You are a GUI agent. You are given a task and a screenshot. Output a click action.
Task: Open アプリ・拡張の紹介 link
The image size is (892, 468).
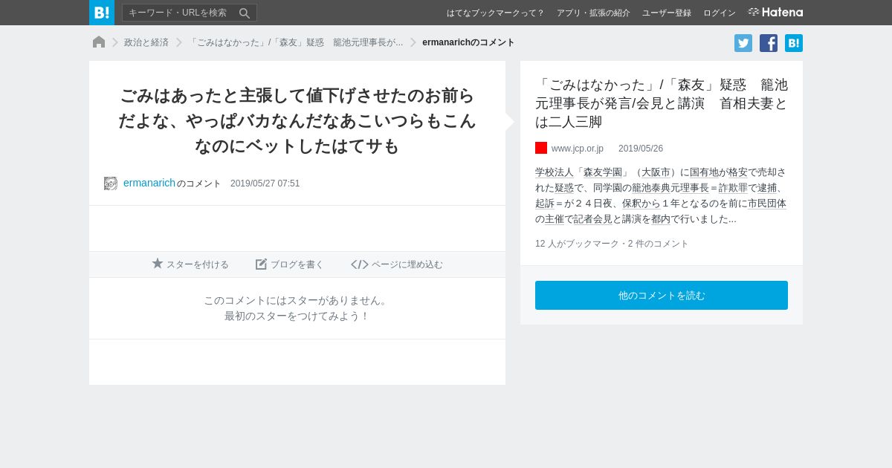pyautogui.click(x=593, y=13)
